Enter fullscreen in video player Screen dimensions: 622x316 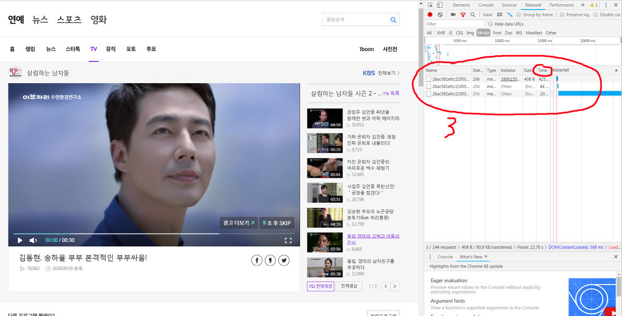coord(288,240)
